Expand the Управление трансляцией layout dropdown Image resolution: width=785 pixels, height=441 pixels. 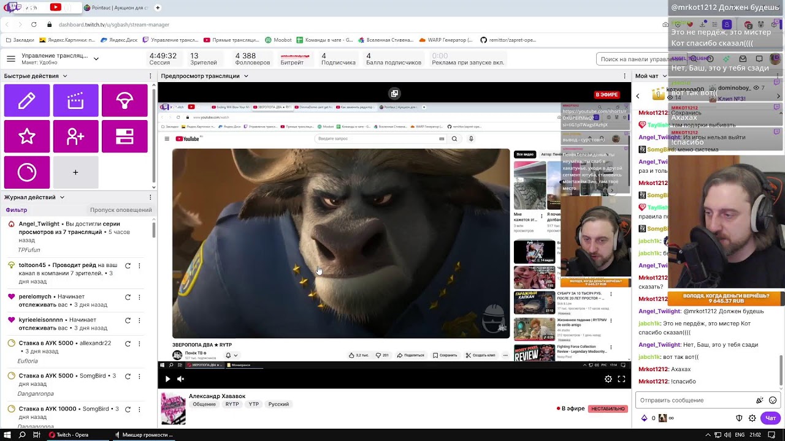click(x=96, y=59)
